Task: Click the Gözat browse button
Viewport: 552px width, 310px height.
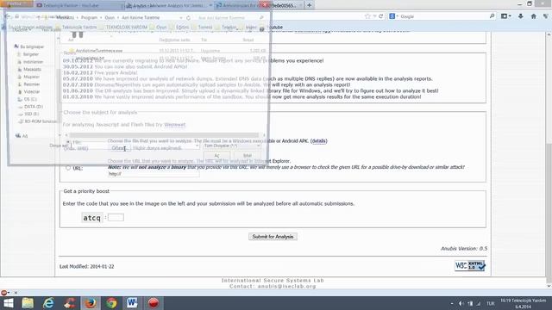Action: click(x=119, y=148)
